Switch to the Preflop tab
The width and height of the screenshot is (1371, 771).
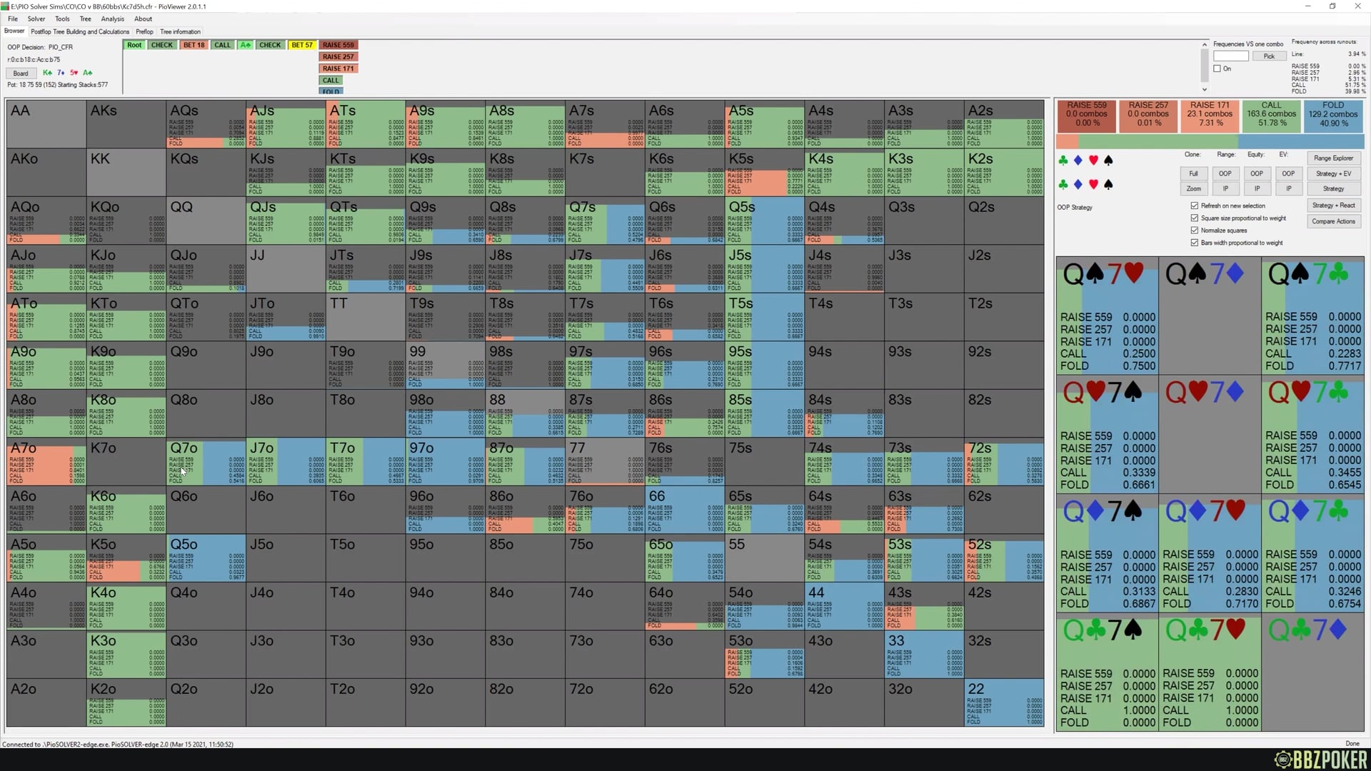tap(144, 31)
